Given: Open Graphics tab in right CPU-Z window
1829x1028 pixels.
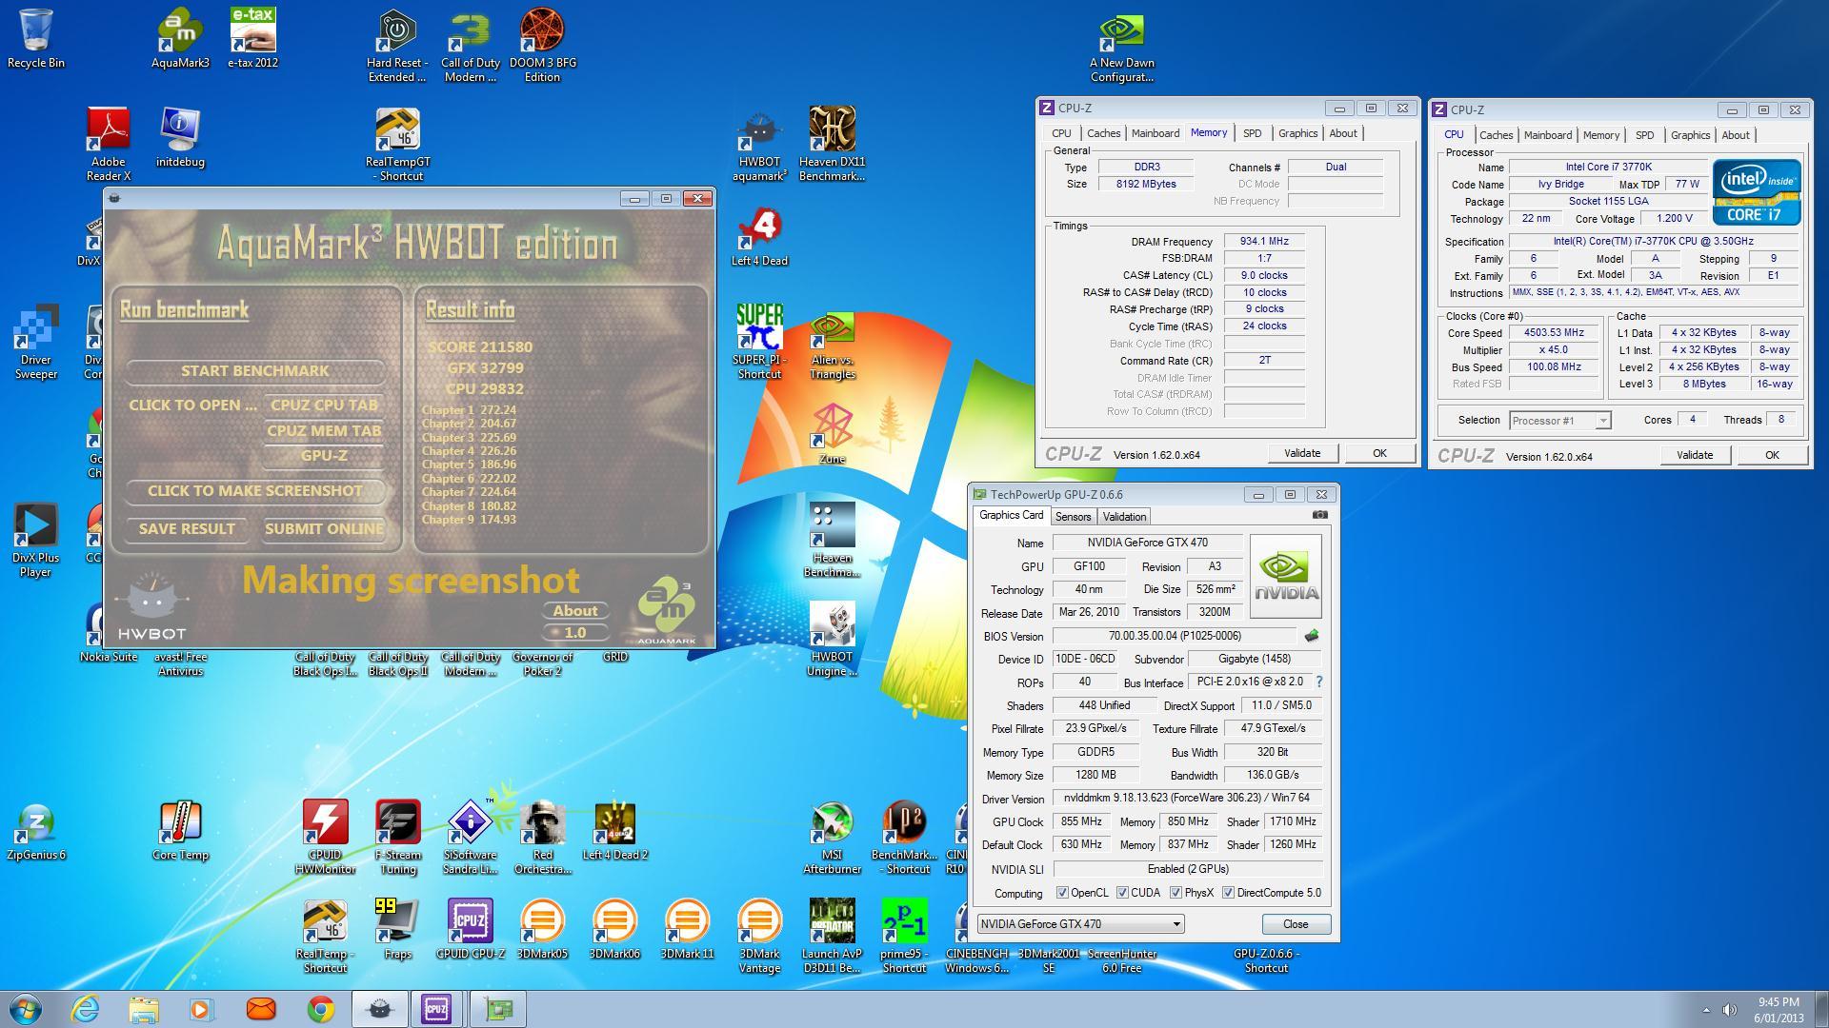Looking at the screenshot, I should [1690, 135].
